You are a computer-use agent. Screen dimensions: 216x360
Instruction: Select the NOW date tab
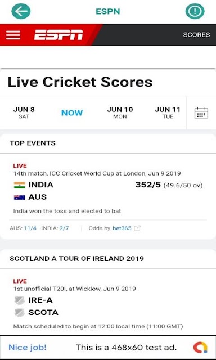point(72,112)
